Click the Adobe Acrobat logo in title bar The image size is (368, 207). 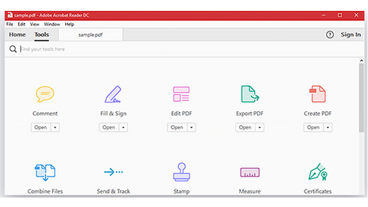pos(10,16)
